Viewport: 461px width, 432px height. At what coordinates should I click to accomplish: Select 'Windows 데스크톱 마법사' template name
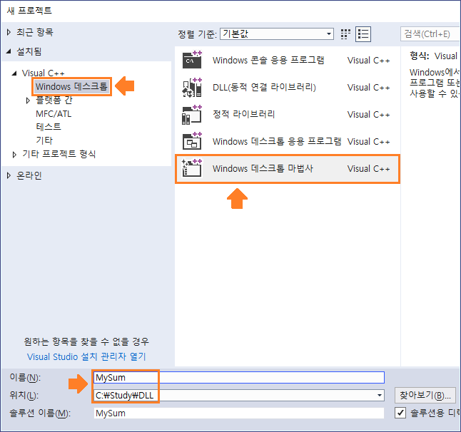[x=263, y=168]
